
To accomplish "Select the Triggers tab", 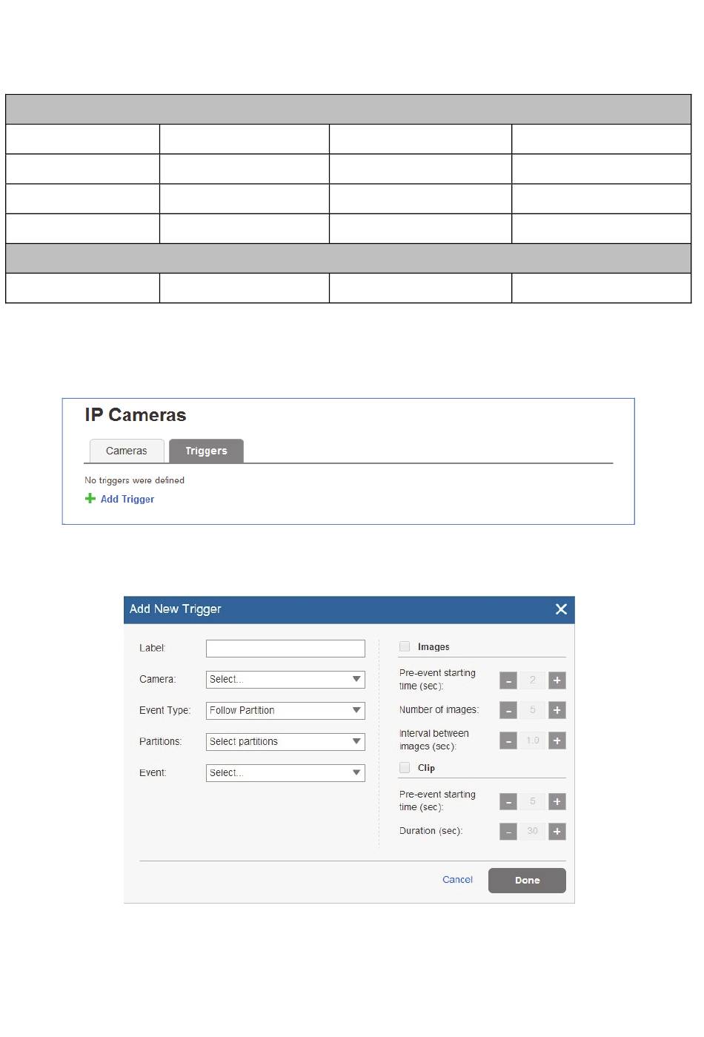I will pyautogui.click(x=206, y=451).
